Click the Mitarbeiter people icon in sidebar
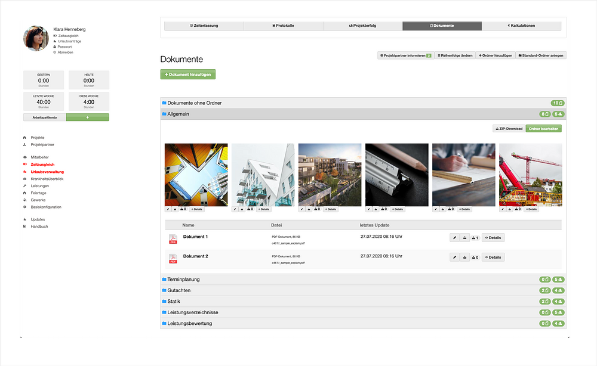The height and width of the screenshot is (366, 597). pyautogui.click(x=24, y=157)
